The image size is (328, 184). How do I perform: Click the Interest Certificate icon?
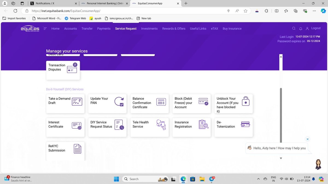click(x=77, y=125)
